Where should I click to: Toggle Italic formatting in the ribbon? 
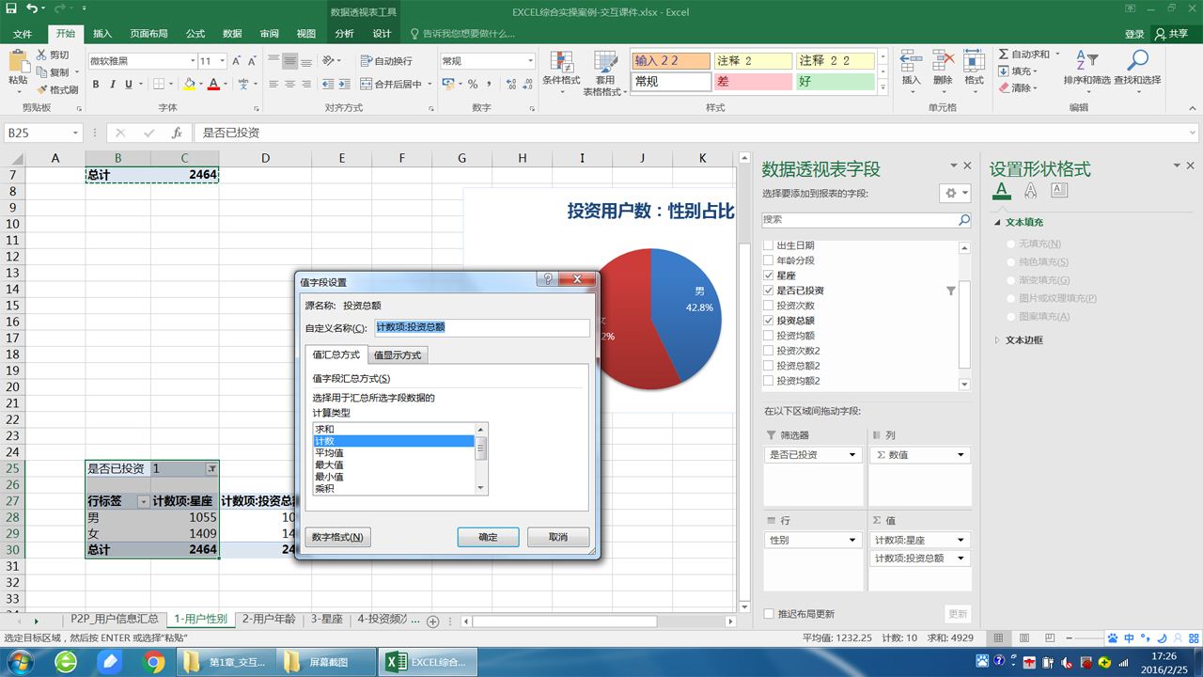[x=113, y=85]
